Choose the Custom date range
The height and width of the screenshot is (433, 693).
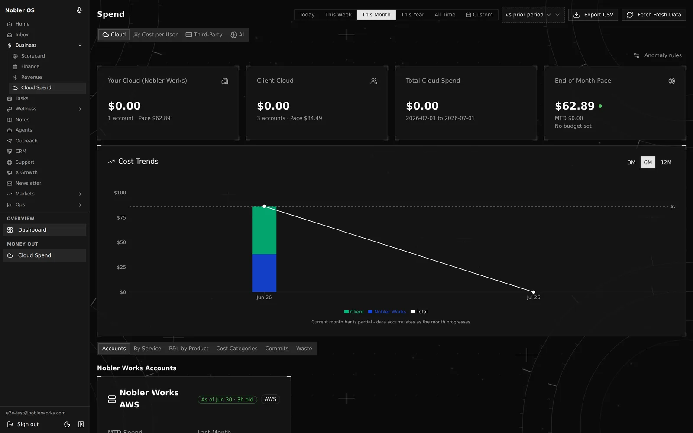pos(479,15)
